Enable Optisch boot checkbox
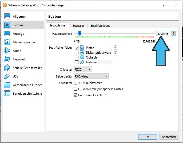The image size is (183, 143). (77, 57)
